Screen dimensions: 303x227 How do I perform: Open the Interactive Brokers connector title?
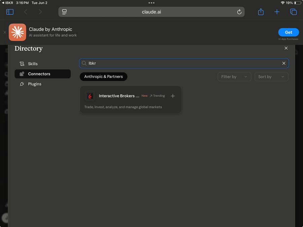point(119,96)
